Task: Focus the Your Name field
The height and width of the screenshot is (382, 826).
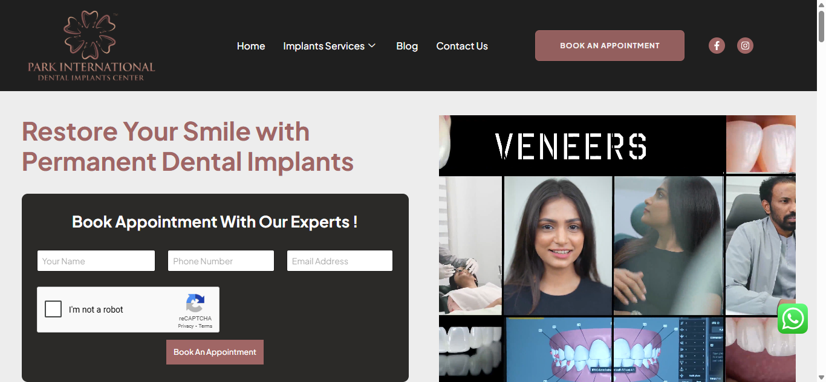Action: pyautogui.click(x=96, y=261)
